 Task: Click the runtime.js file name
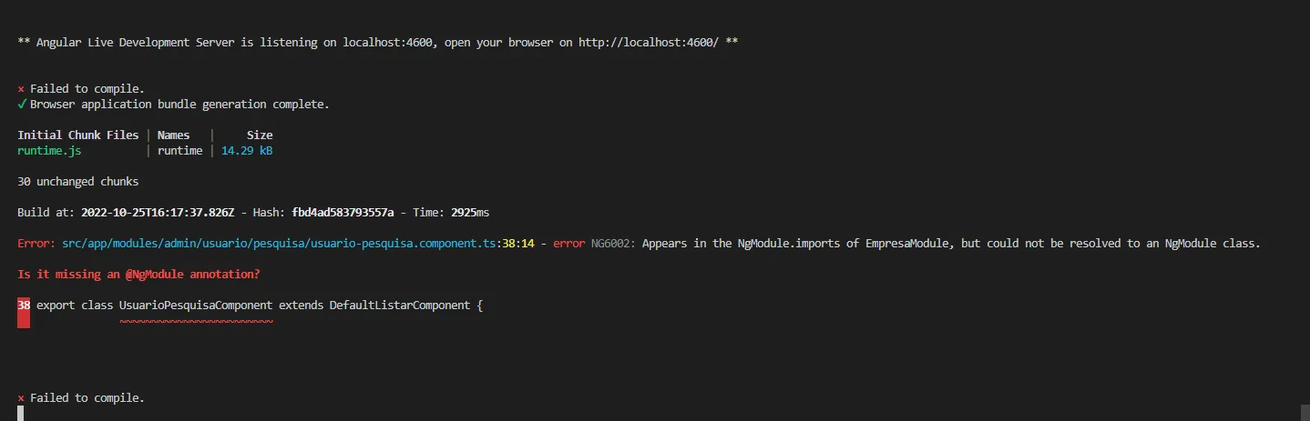[x=49, y=151]
